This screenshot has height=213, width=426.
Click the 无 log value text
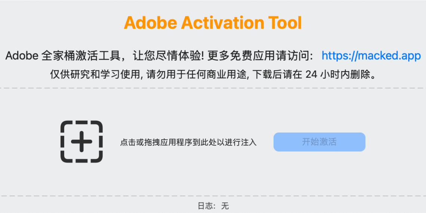[x=225, y=206]
